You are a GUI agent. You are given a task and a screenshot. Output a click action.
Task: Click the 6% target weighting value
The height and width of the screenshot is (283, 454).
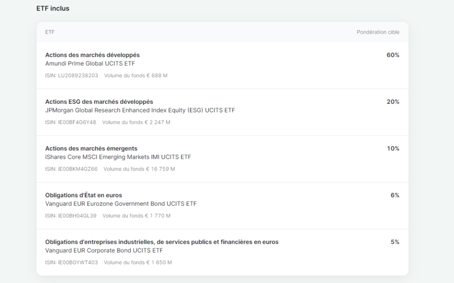395,196
